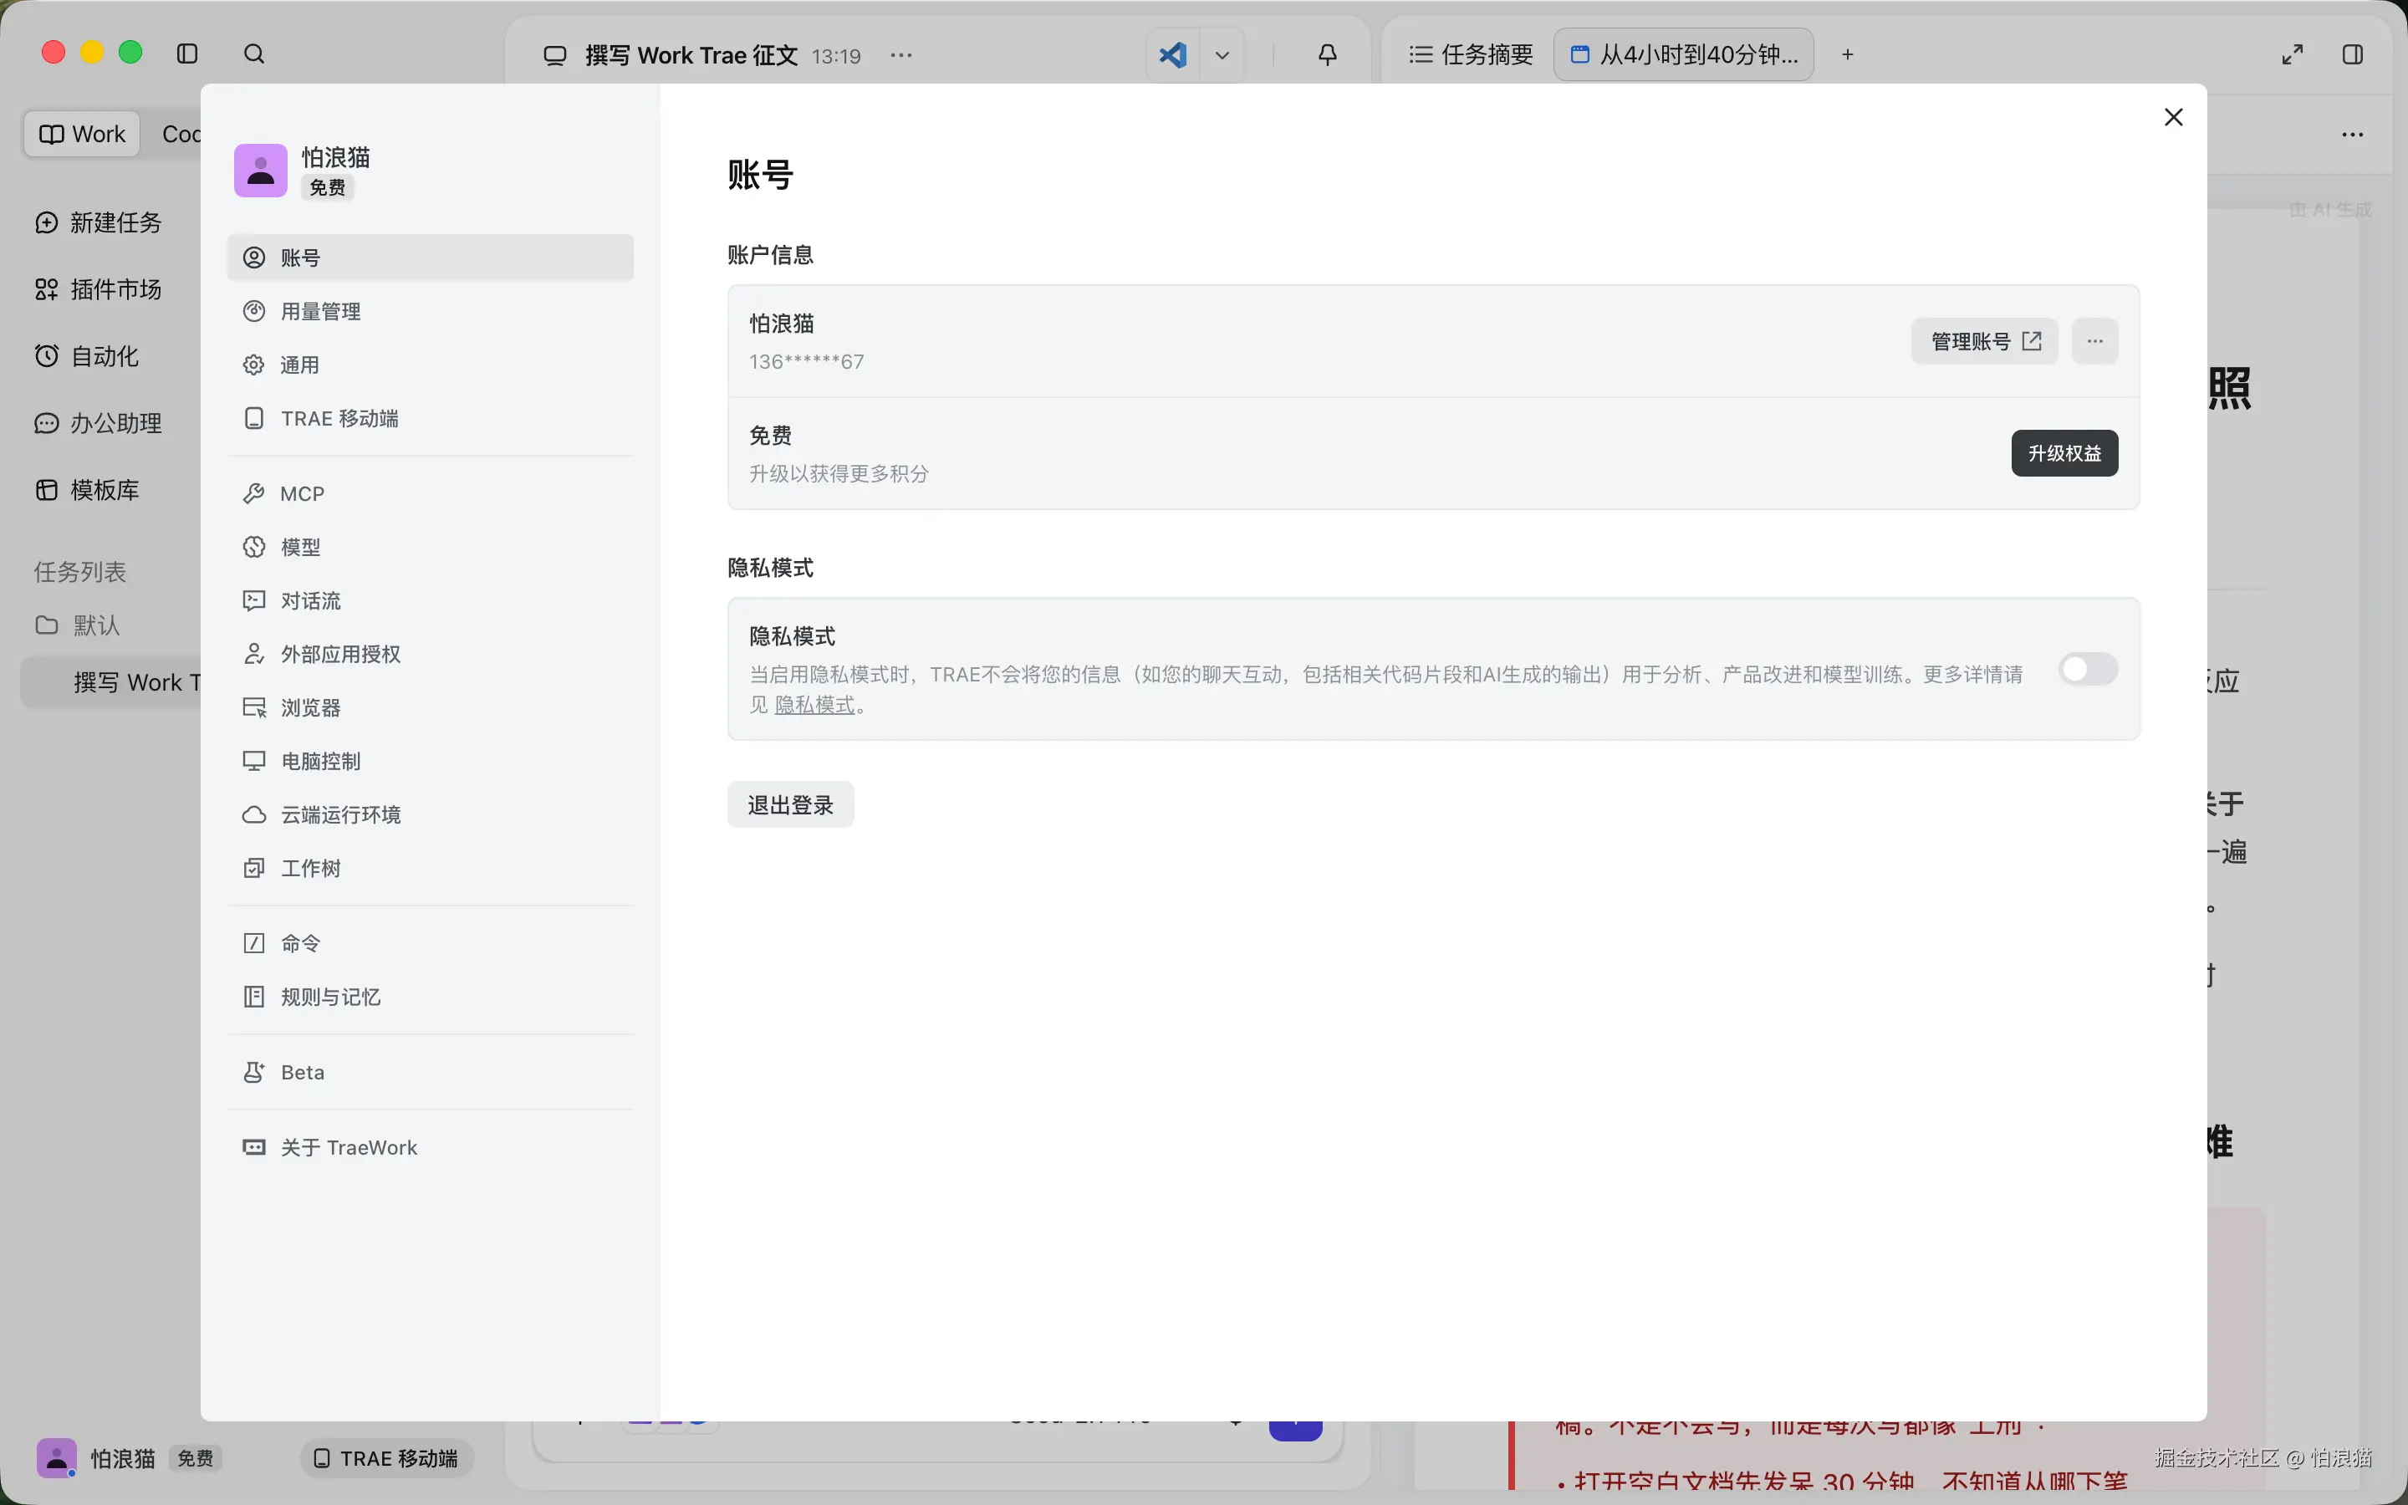Click the VS Code open-in-editor icon
This screenshot has width=2408, height=1505.
click(1173, 54)
